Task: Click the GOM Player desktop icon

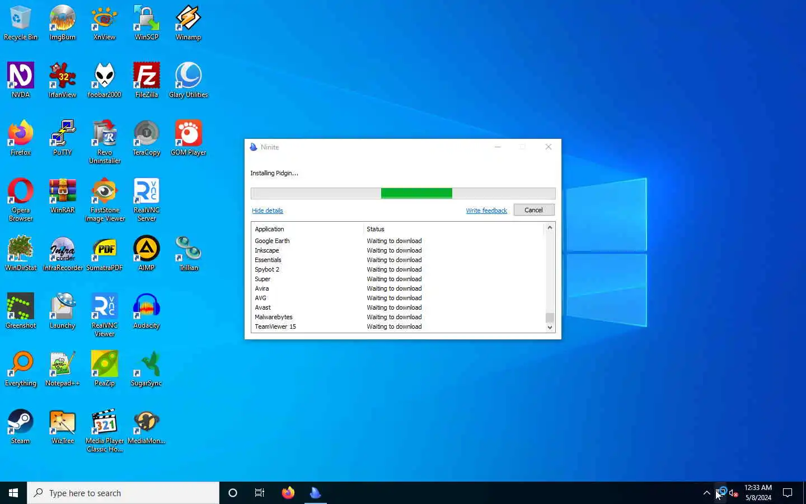Action: (x=189, y=138)
